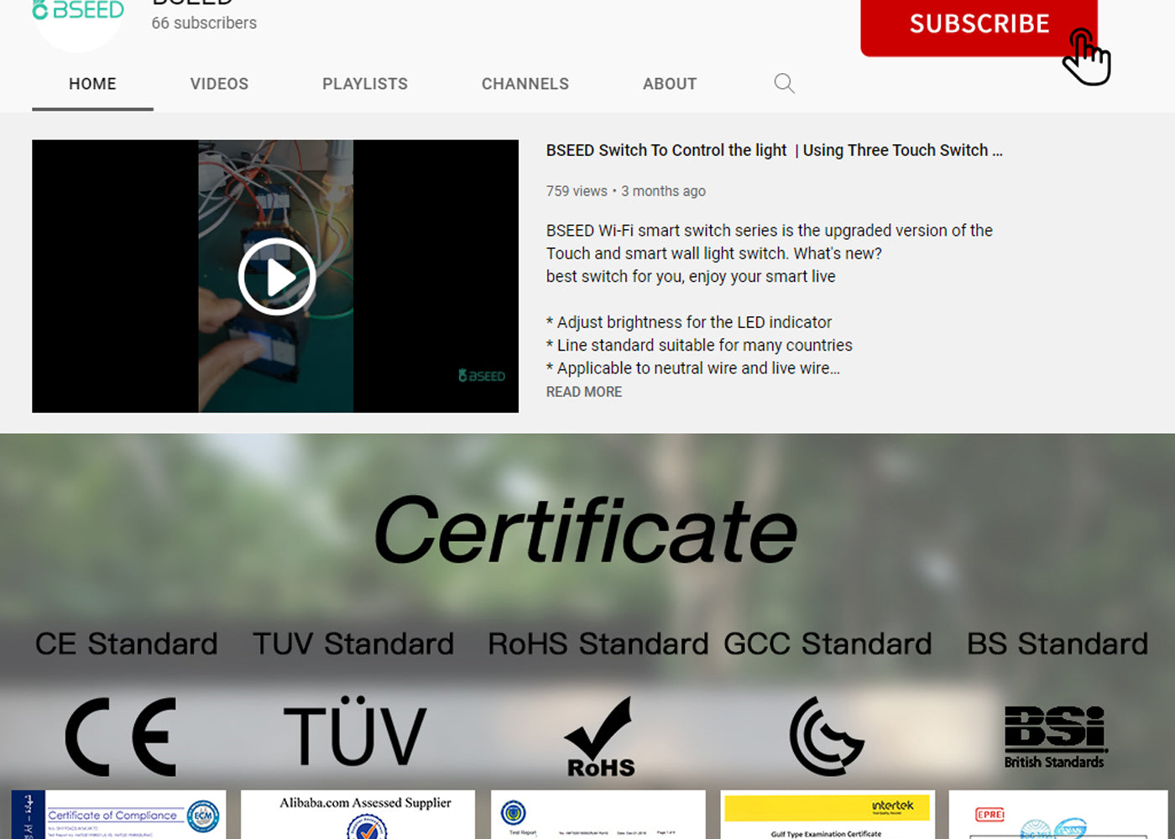This screenshot has width=1175, height=839.
Task: Open the Certificate of Compliance document thumbnail
Action: point(118,815)
